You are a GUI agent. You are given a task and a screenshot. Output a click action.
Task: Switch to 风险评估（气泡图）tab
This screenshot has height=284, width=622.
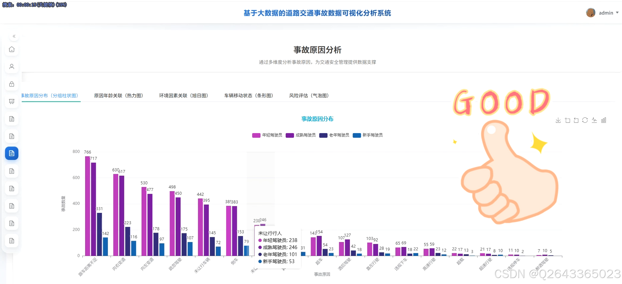pyautogui.click(x=309, y=96)
